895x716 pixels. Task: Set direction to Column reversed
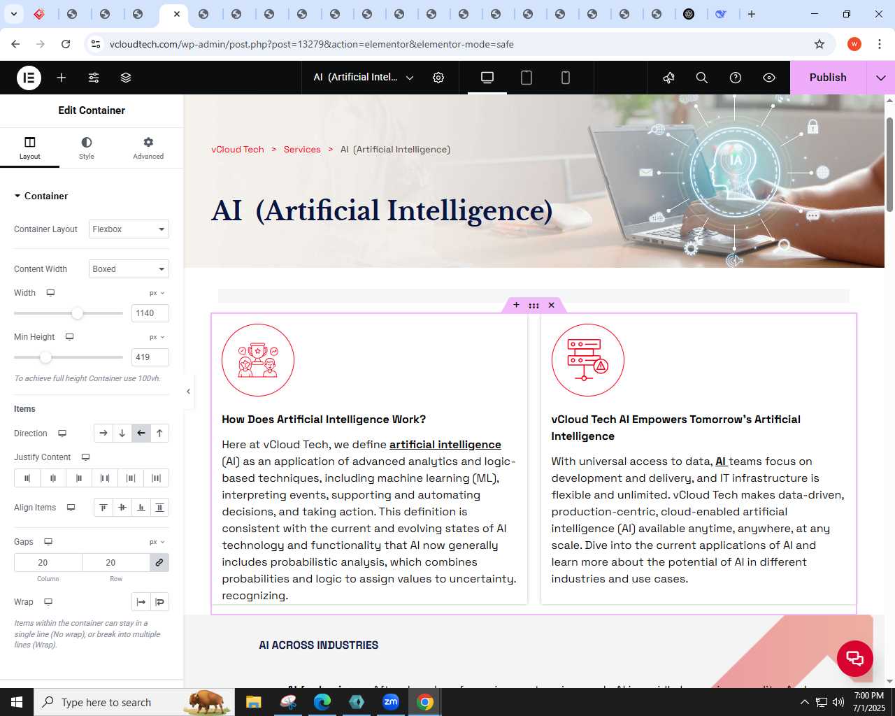coord(160,434)
